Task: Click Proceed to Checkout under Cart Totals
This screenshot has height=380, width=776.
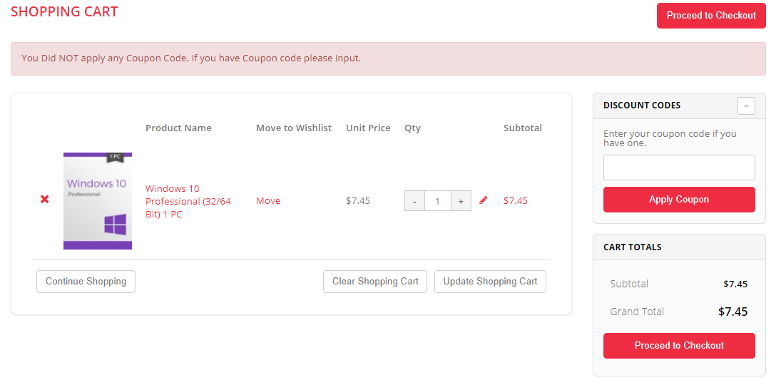Action: click(679, 346)
